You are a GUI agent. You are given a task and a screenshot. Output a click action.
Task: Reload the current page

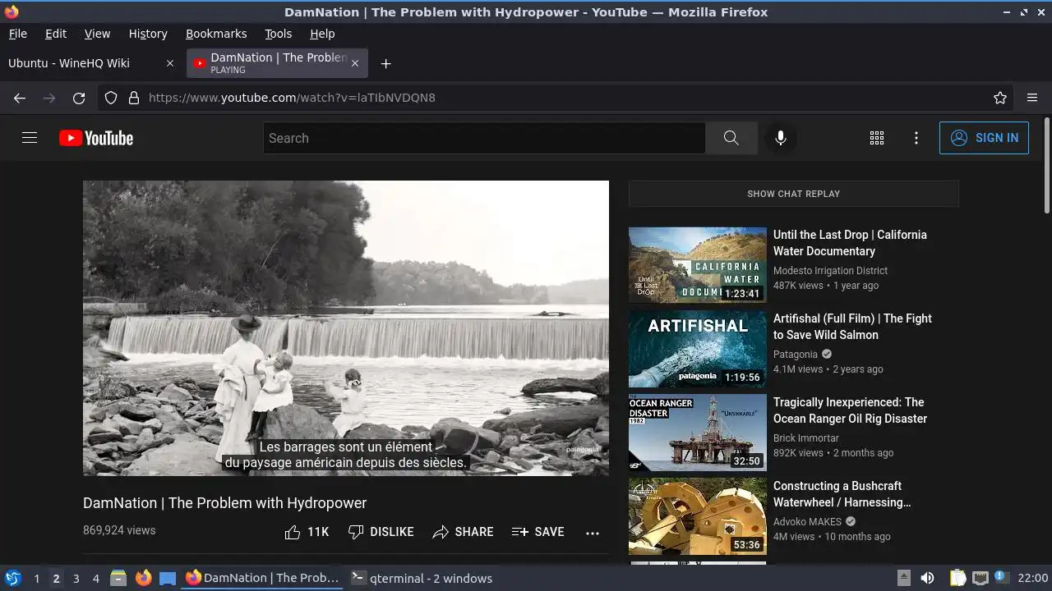[x=79, y=98]
